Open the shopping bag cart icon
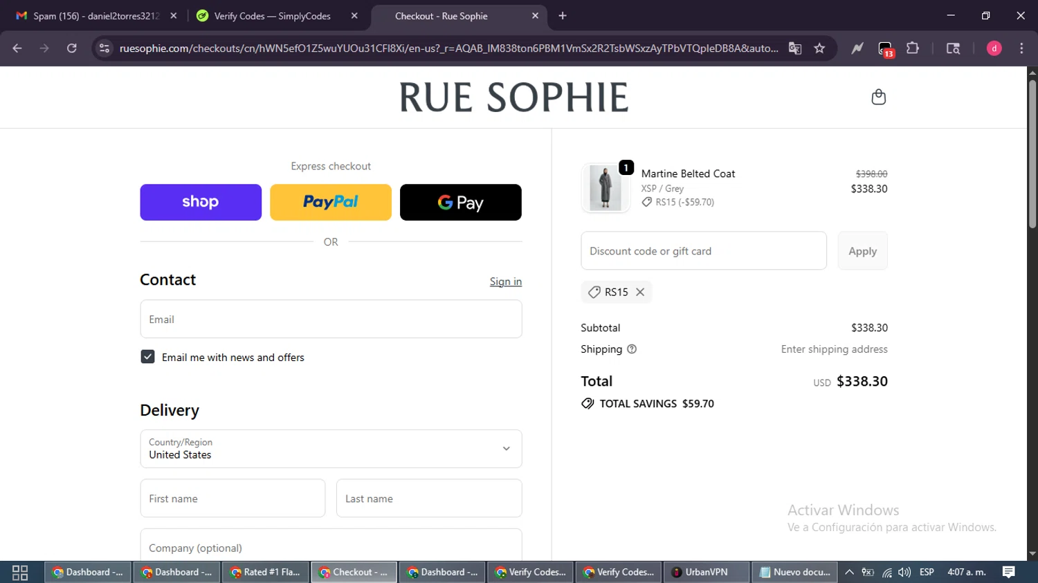Screen dimensions: 1038x583 tap(878, 97)
